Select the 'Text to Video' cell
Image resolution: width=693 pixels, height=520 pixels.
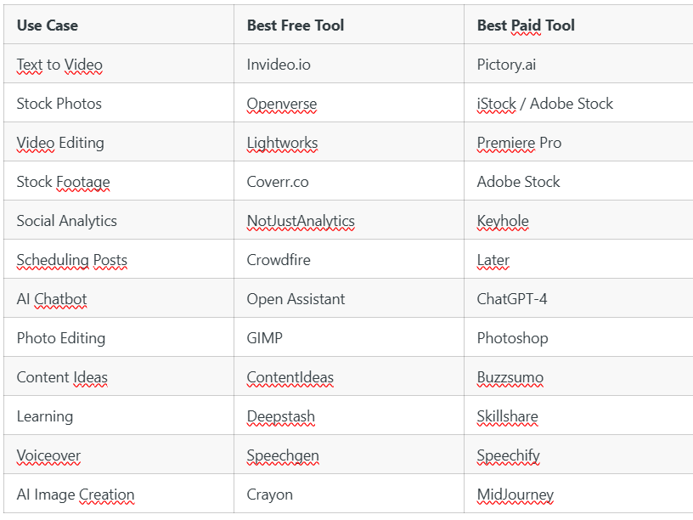(118, 64)
